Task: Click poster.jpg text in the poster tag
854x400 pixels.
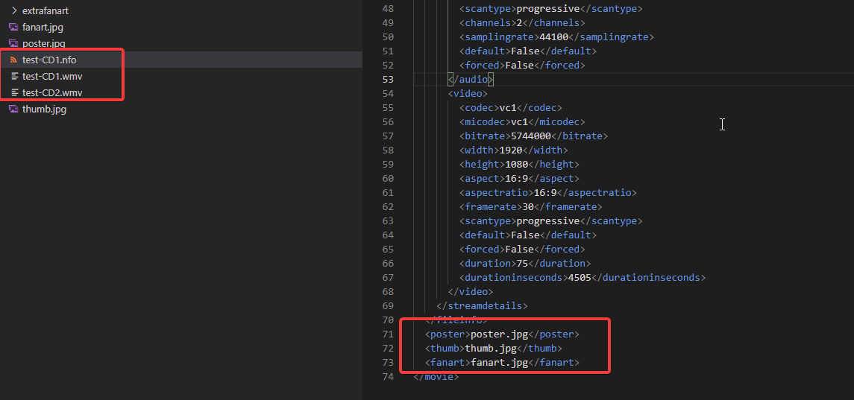Action: (500, 334)
